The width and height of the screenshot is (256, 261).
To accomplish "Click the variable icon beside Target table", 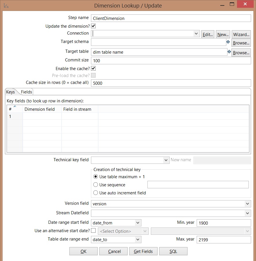I will coord(229,52).
